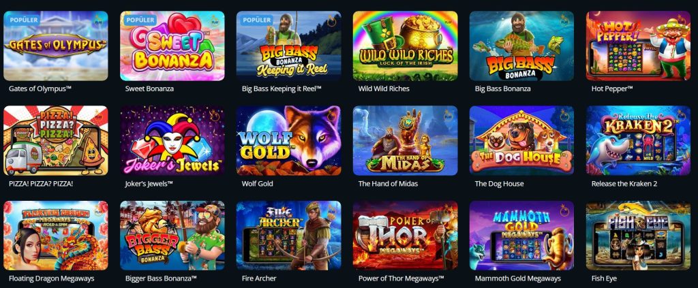This screenshot has width=698, height=288.
Task: Click the Fire Archer title text
Action: 259,278
